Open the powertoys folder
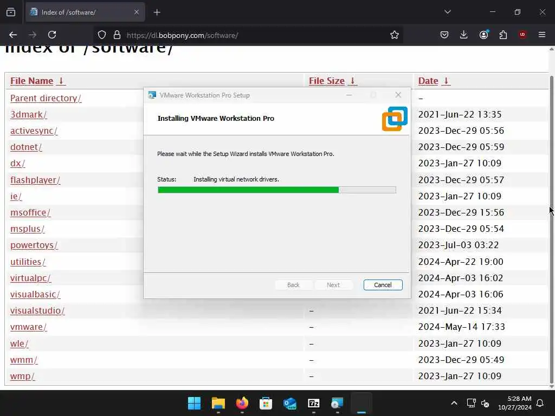The height and width of the screenshot is (416, 555). [34, 245]
